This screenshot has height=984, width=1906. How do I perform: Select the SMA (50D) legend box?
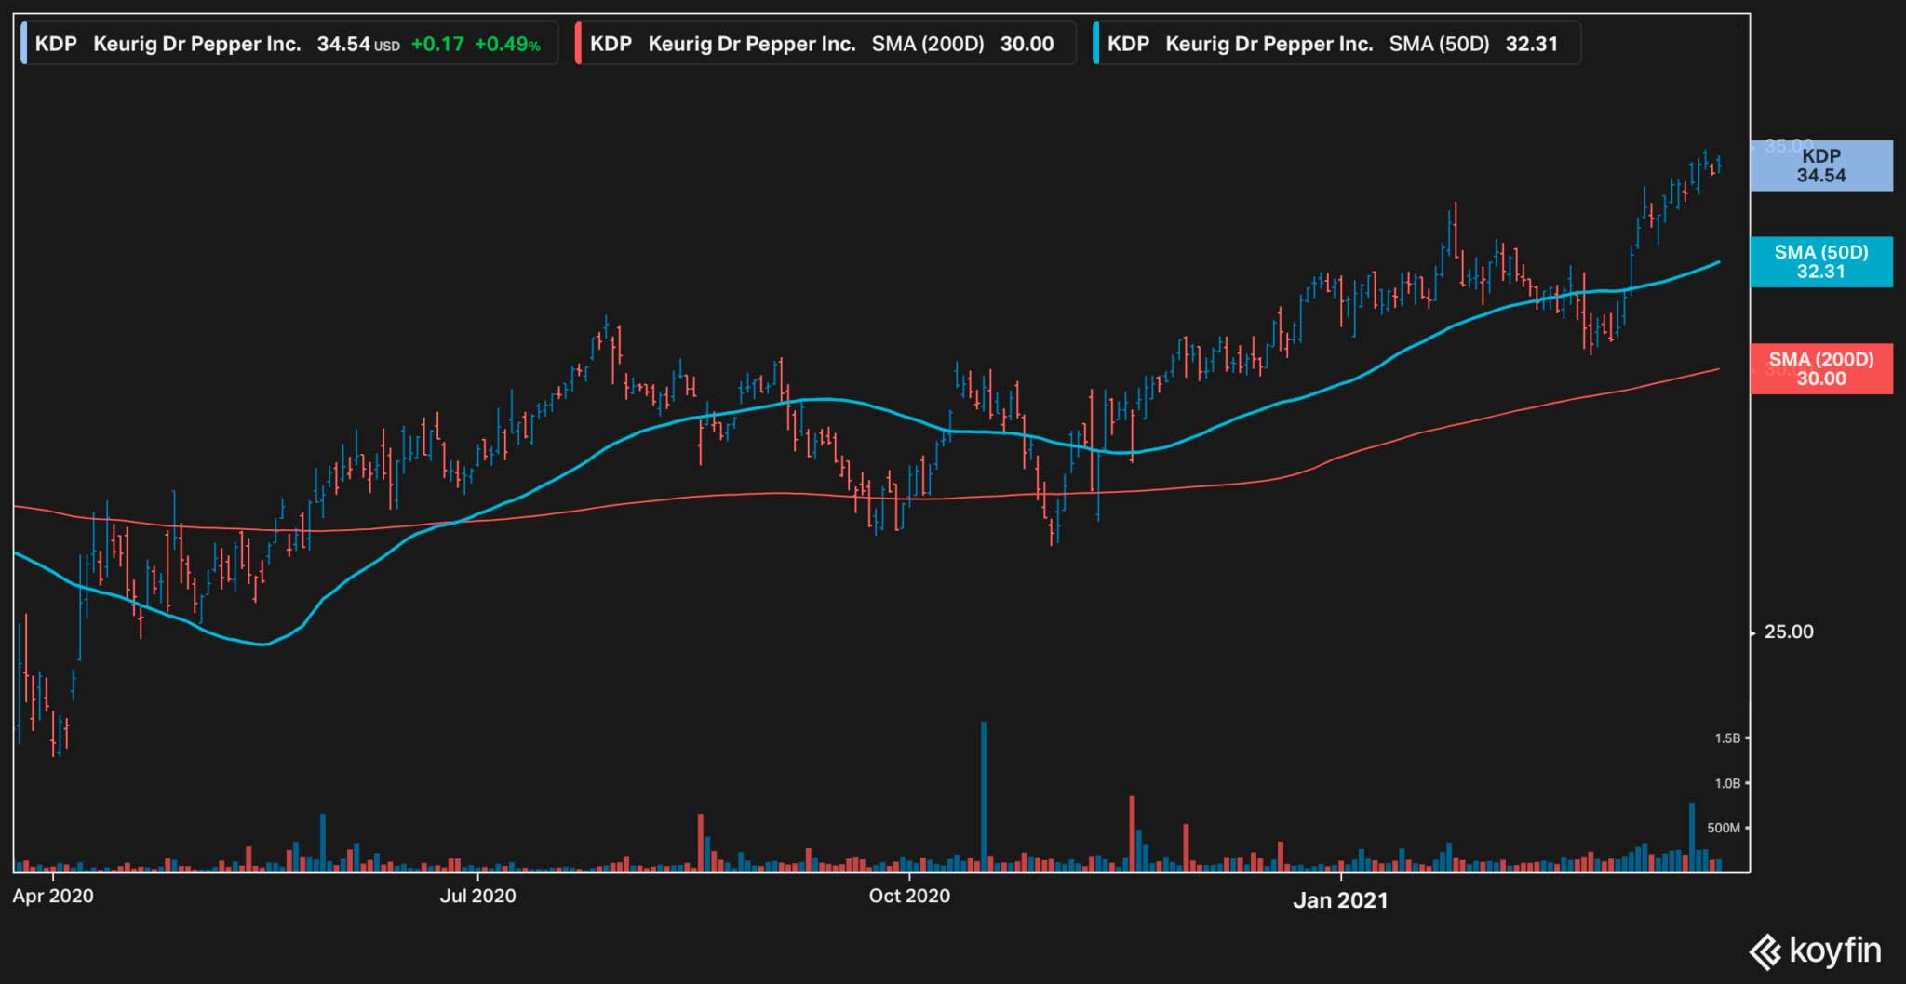[1336, 44]
